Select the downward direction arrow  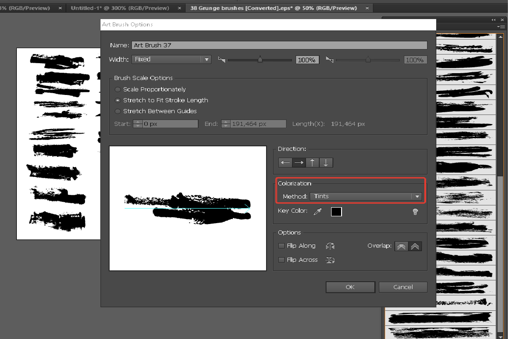click(x=327, y=163)
